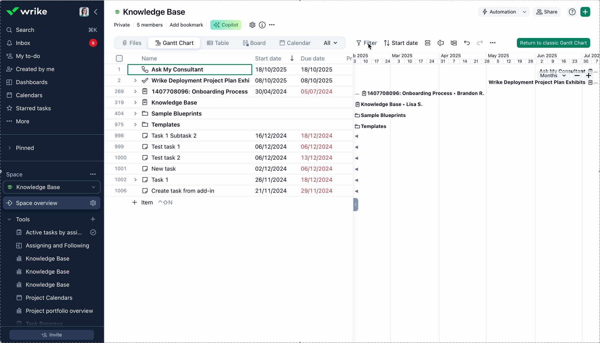
Task: Undo the last change on the Gantt chart
Action: coord(467,43)
